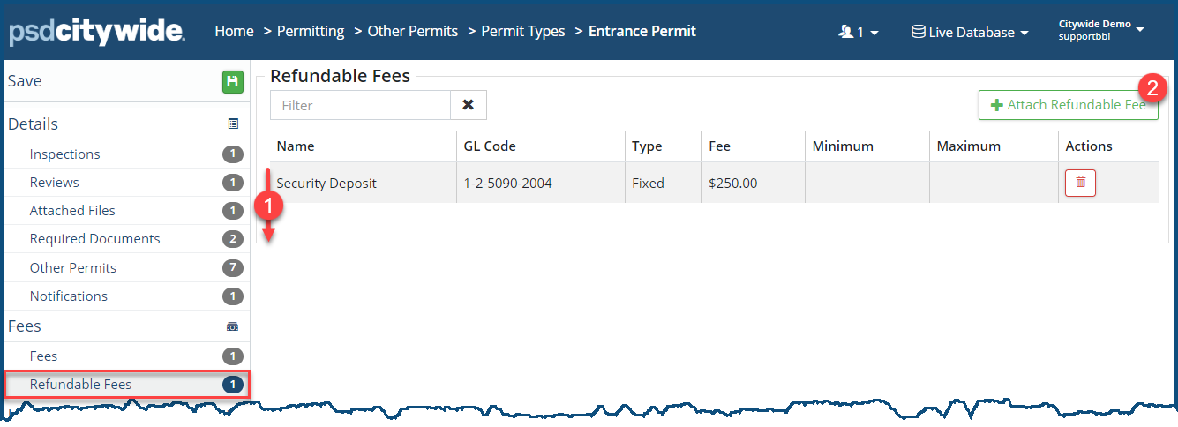Open the Live Database dropdown
The width and height of the screenshot is (1178, 427).
[970, 32]
